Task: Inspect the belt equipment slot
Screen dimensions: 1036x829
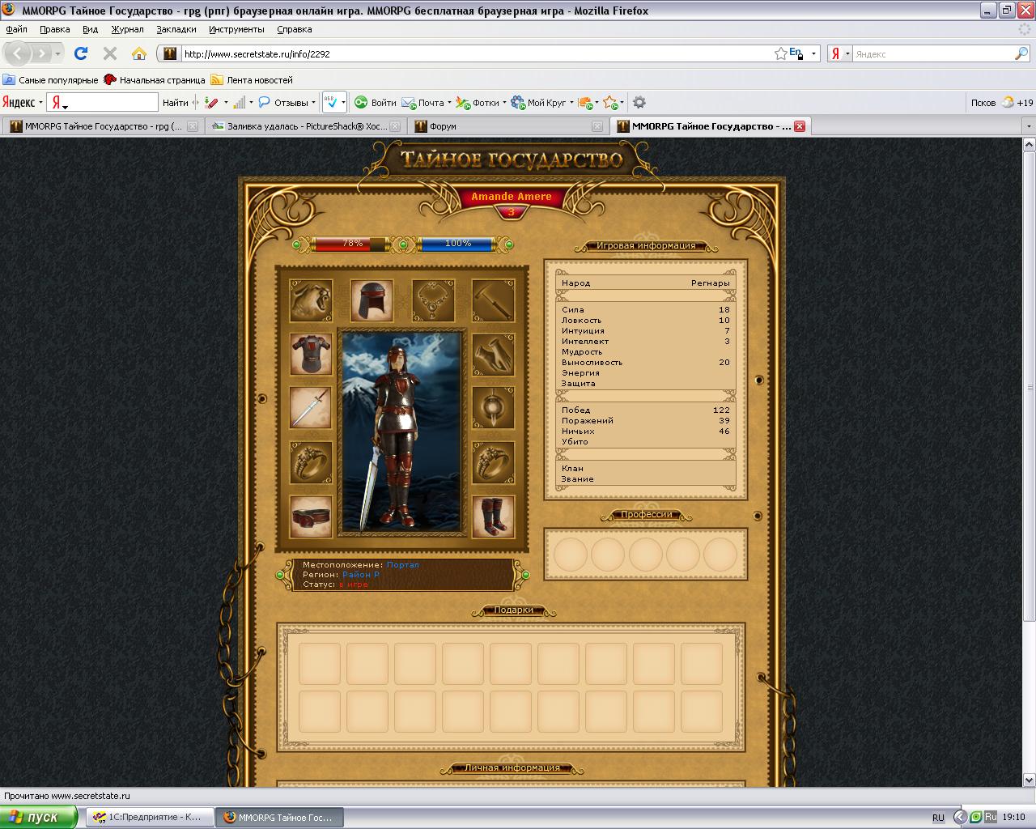Action: click(x=311, y=517)
